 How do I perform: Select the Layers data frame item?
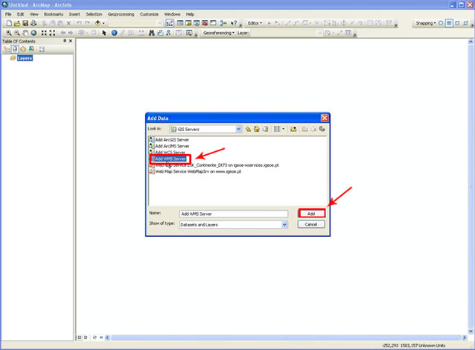(25, 58)
